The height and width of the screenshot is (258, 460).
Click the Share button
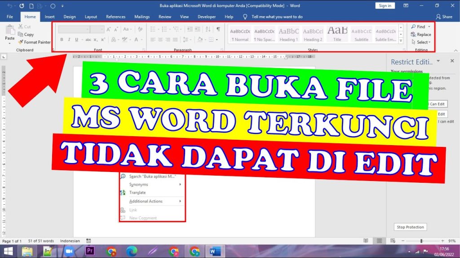[444, 17]
